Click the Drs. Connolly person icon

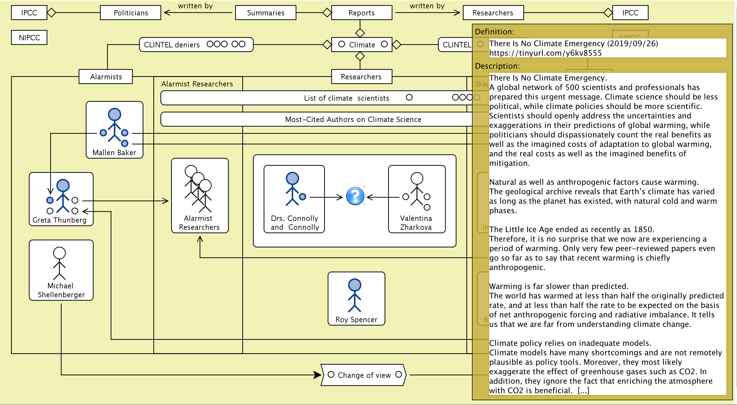click(x=293, y=189)
